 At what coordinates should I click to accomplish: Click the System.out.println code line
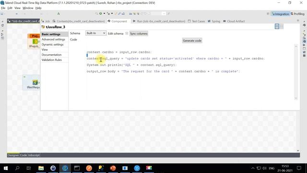pos(131,65)
